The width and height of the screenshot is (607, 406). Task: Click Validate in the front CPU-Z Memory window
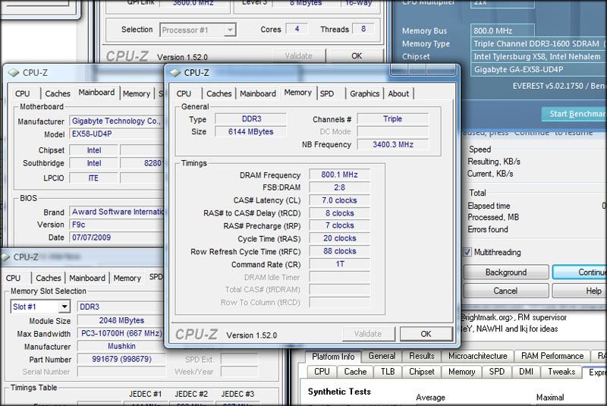[x=368, y=334]
